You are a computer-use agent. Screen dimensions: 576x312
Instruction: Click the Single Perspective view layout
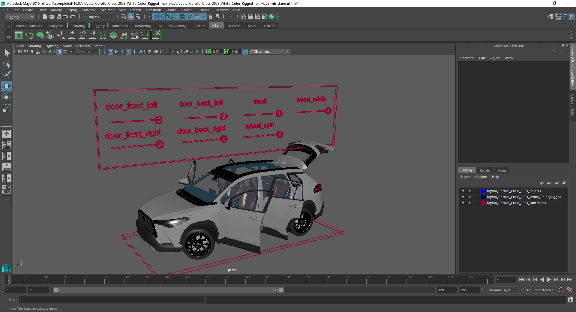pos(7,134)
